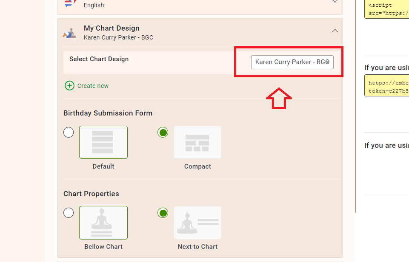Click the script embed code box
The width and height of the screenshot is (409, 262).
386,9
